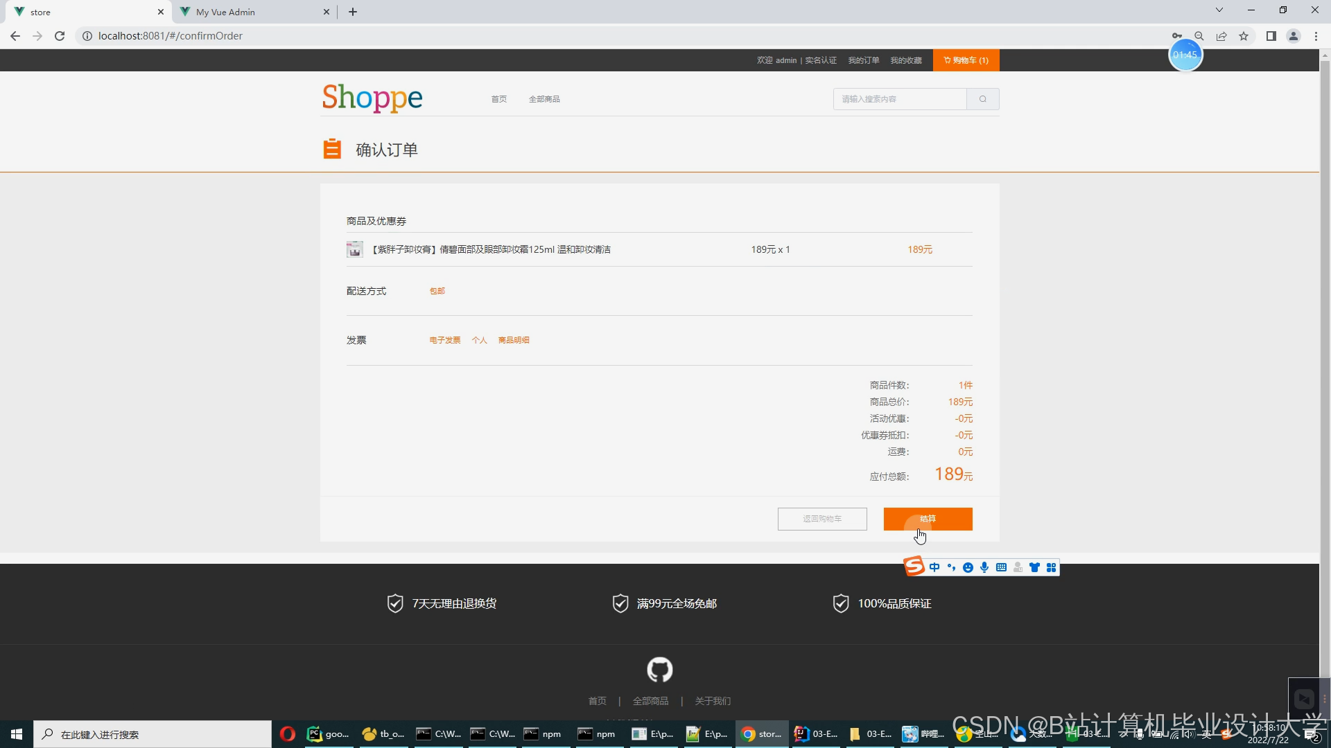Click into the product search field

(899, 99)
